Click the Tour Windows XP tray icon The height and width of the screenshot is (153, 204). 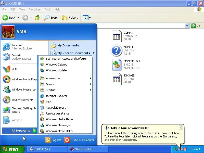coord(180,149)
